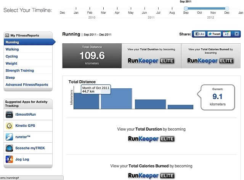
Task: Open the Jog Log link
Action: tap(22, 159)
